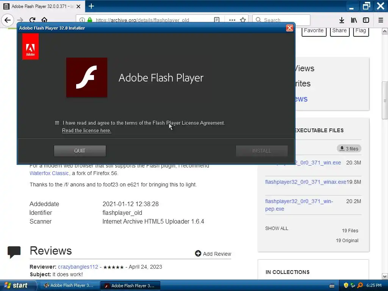388x291 pixels.
Task: Reload the page in Firefox
Action: (x=32, y=20)
